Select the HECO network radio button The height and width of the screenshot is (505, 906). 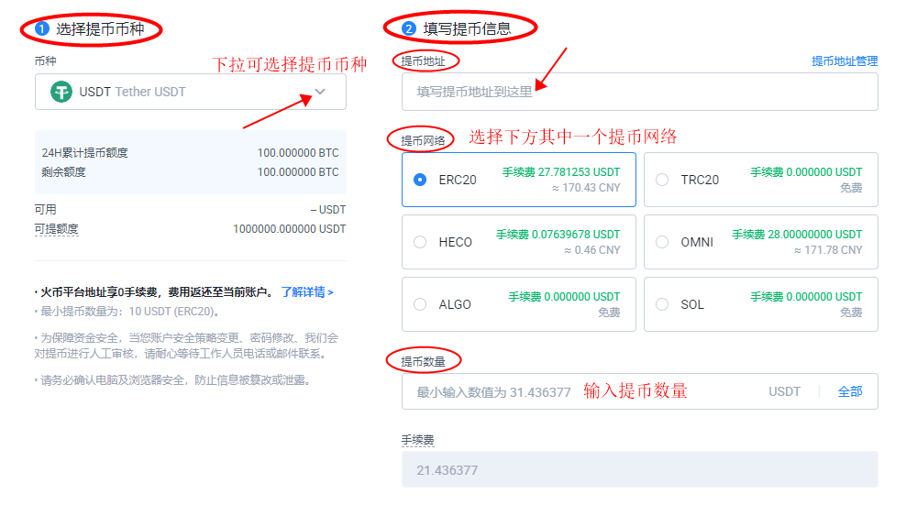point(420,242)
